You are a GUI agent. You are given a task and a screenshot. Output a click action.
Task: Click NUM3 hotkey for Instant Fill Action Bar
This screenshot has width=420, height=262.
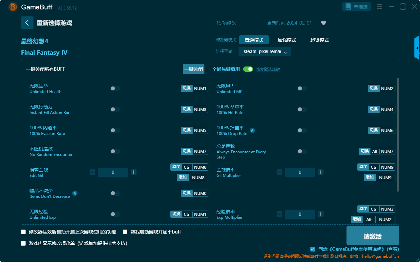(x=195, y=109)
